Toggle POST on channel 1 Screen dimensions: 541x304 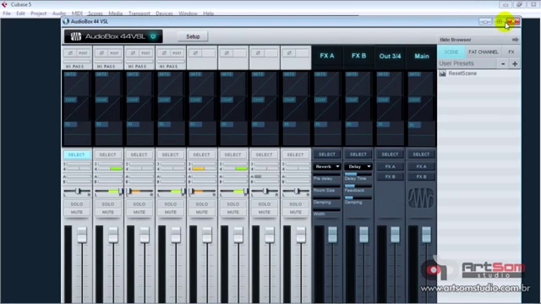(x=83, y=53)
